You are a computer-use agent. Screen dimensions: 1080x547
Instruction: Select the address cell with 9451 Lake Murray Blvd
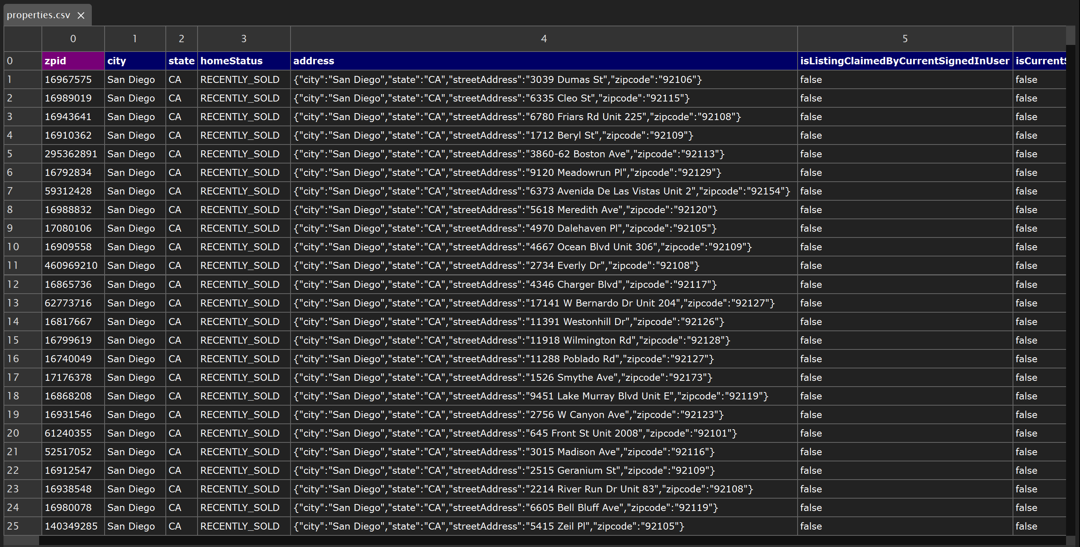click(544, 396)
